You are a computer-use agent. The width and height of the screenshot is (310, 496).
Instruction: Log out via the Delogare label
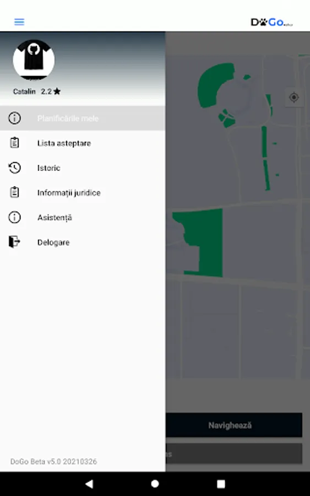[53, 242]
